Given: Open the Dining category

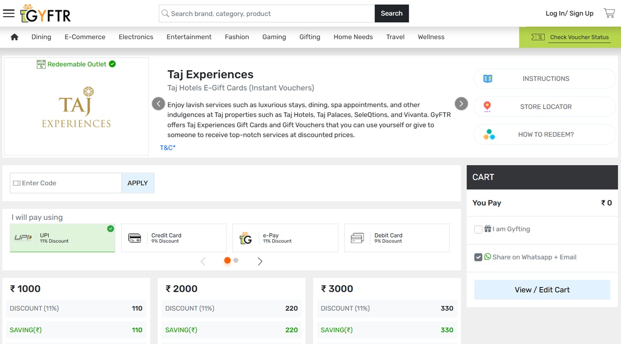Looking at the screenshot, I should point(41,37).
